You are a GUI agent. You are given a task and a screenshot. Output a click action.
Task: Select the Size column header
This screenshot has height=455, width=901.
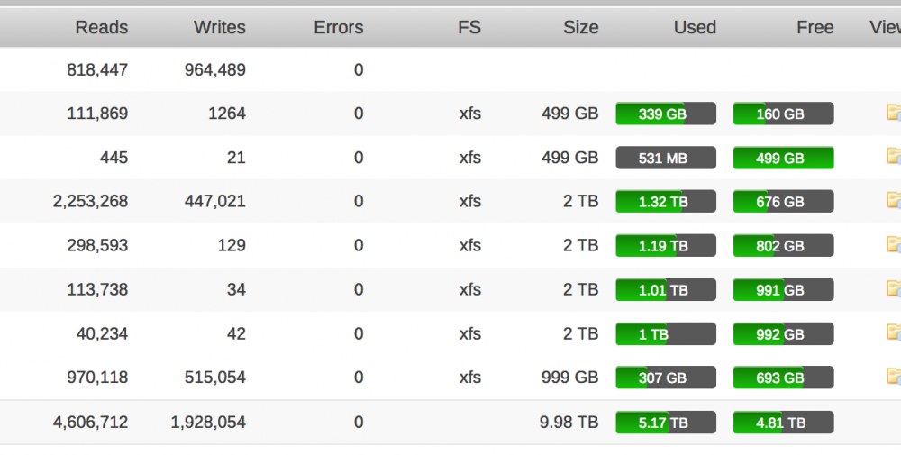tap(581, 27)
